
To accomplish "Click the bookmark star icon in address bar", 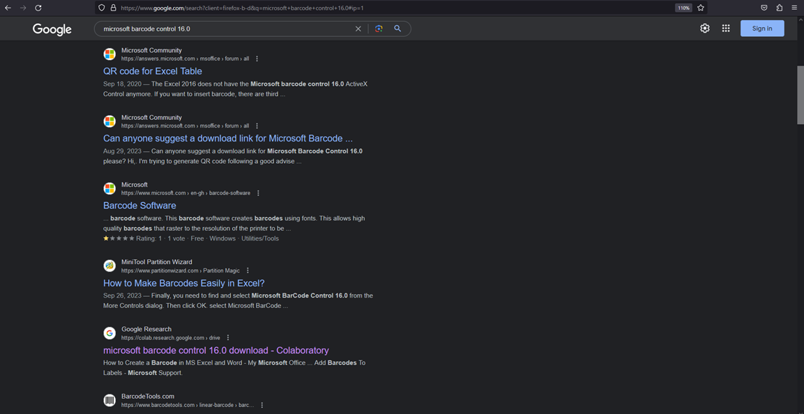I will pos(701,8).
